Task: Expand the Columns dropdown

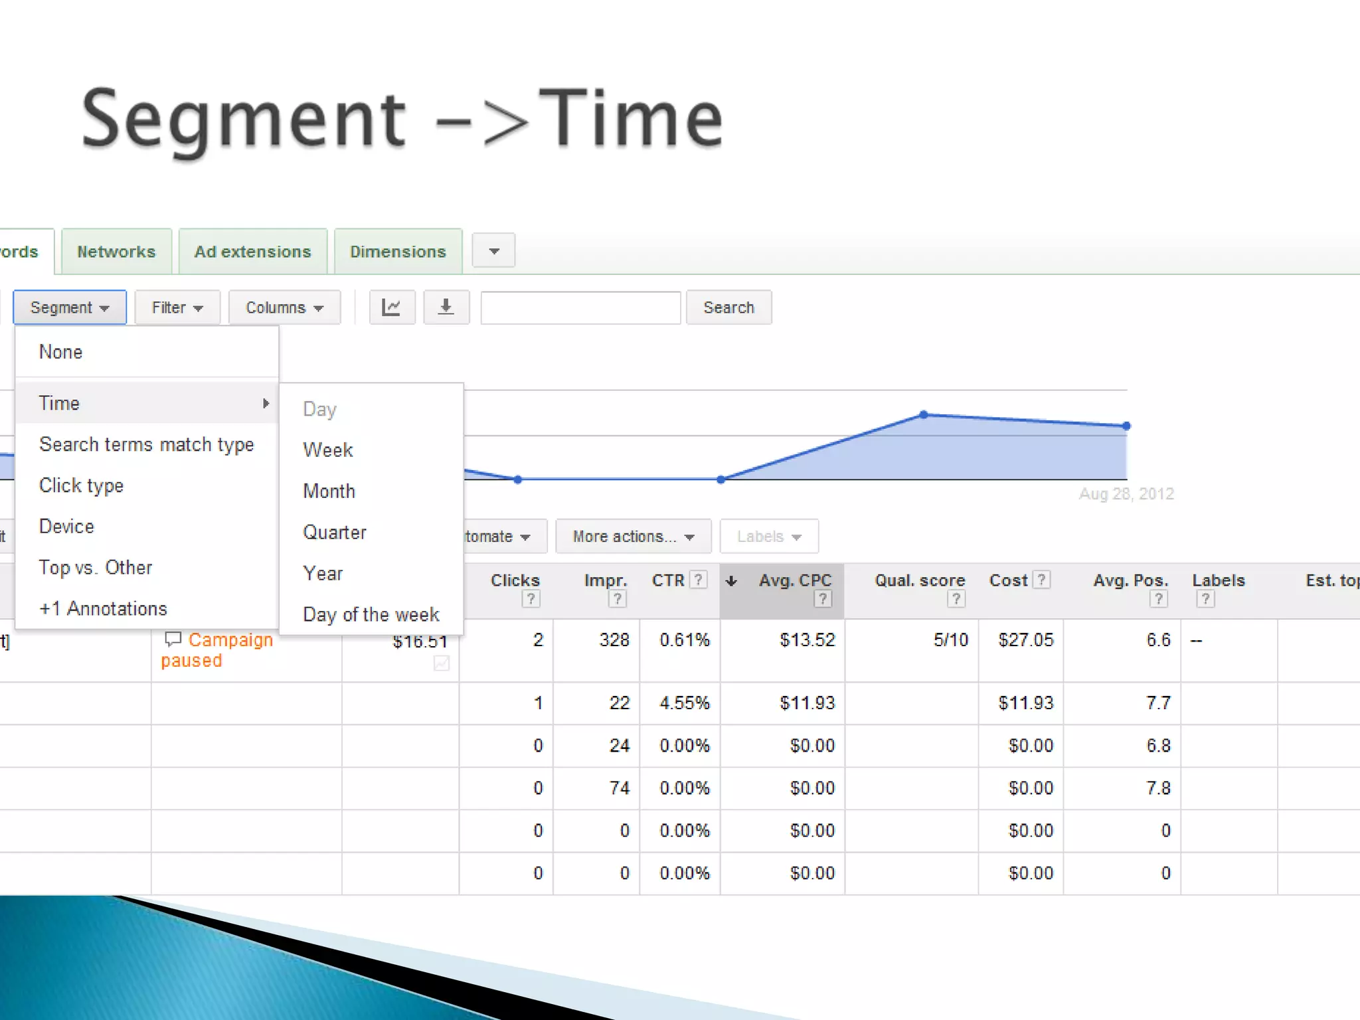Action: coord(284,307)
